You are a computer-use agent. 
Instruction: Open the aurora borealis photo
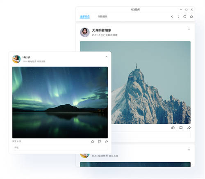click(60, 102)
